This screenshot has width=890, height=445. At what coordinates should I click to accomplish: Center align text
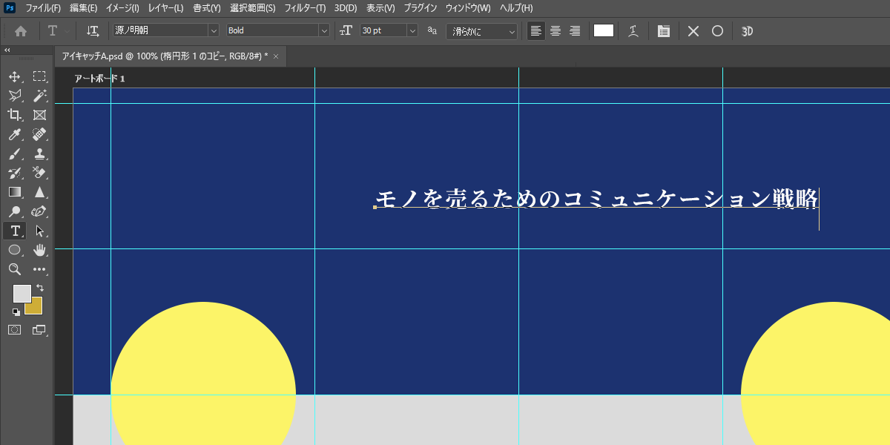[x=555, y=31]
